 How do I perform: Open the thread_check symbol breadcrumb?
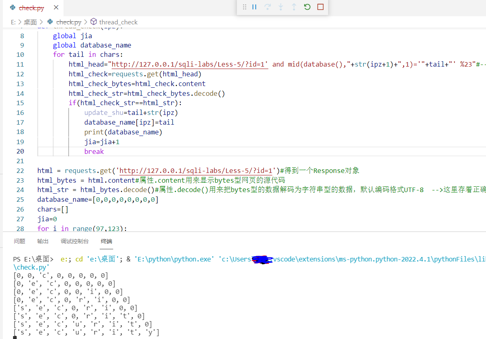(118, 22)
